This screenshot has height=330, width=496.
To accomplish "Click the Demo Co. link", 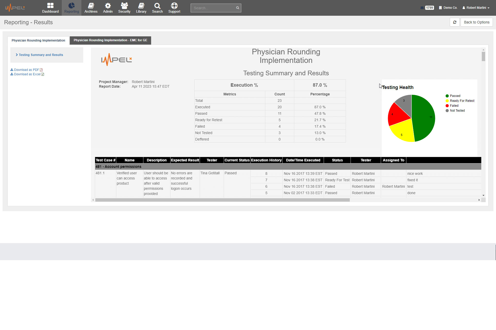I will (450, 8).
